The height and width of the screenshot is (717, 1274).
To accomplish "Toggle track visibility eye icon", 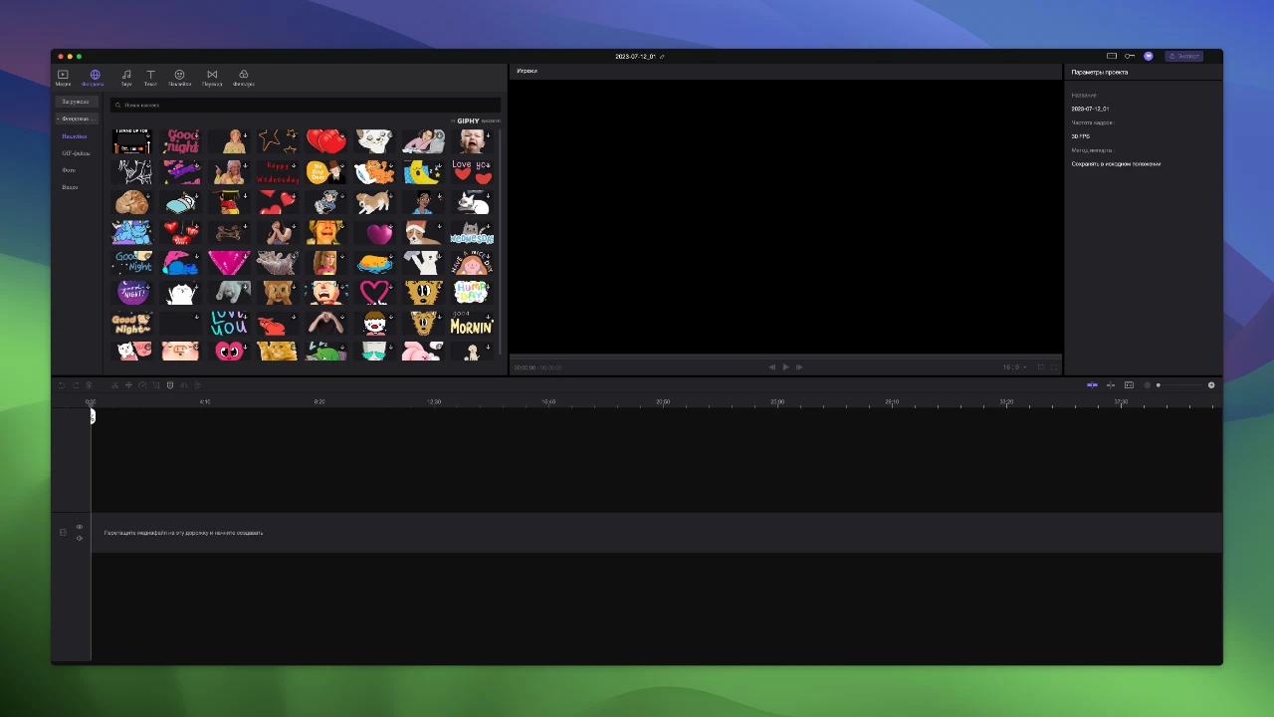I will point(80,527).
